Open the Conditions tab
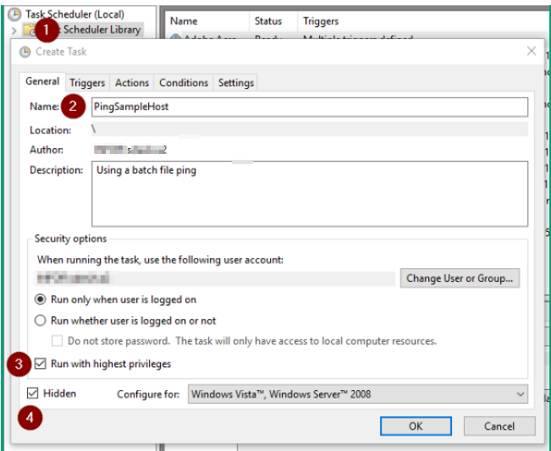The height and width of the screenshot is (451, 551). point(184,83)
